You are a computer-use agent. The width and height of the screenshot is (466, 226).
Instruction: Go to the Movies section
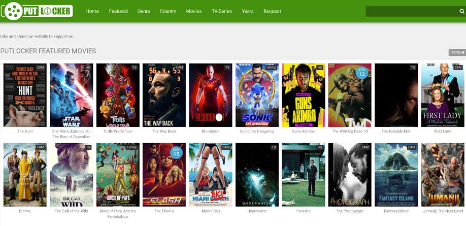tap(194, 11)
